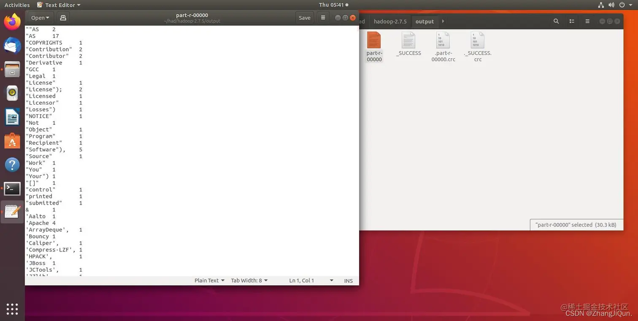Click the part-r-00000 window title
Screen dimensions: 638x321
pos(192,15)
